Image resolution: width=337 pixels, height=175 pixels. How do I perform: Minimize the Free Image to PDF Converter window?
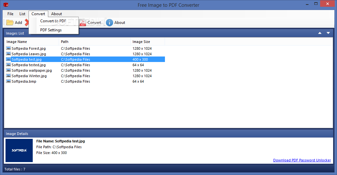[x=307, y=4]
